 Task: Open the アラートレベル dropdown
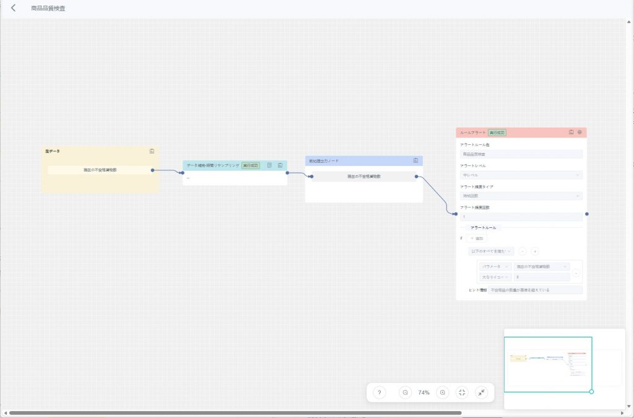click(x=521, y=175)
